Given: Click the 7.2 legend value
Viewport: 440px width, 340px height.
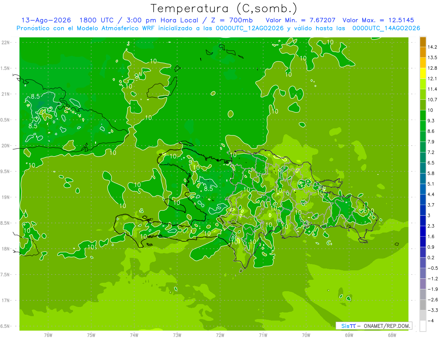Looking at the screenshot, I should (x=431, y=152).
